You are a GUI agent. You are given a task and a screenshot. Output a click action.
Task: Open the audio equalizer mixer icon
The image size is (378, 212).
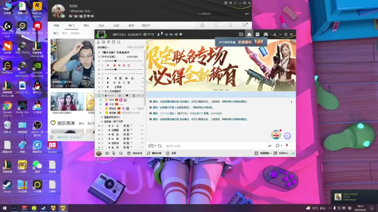coord(121,153)
